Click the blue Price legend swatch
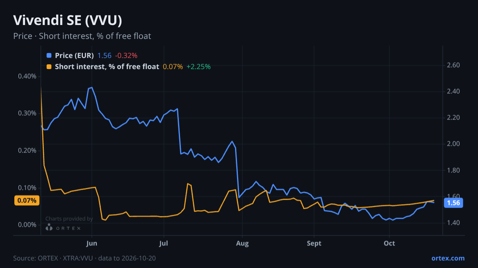 tap(49, 56)
